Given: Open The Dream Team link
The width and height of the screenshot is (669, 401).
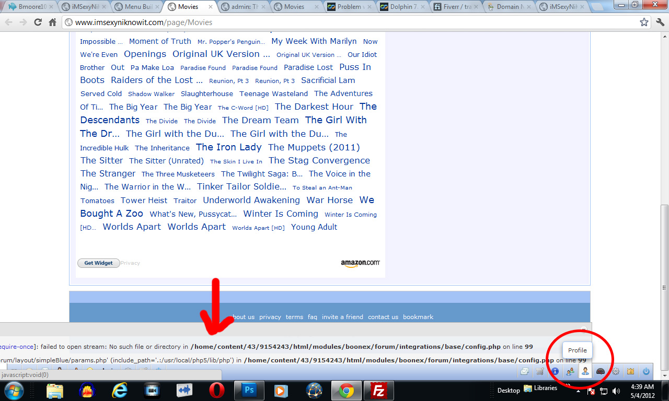Looking at the screenshot, I should tap(260, 120).
